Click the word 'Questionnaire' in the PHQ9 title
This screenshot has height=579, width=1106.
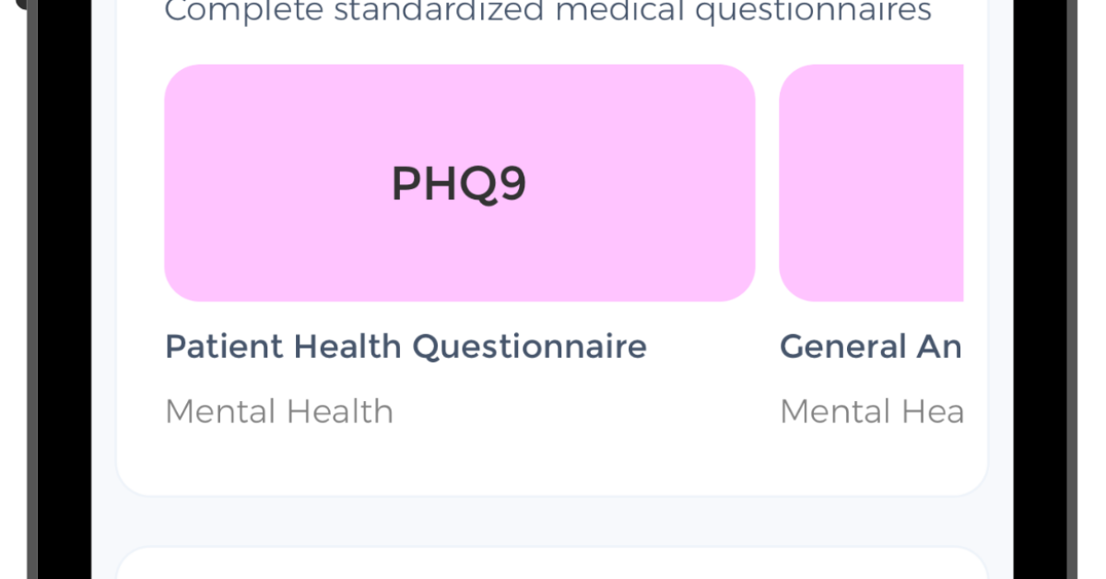pos(529,347)
